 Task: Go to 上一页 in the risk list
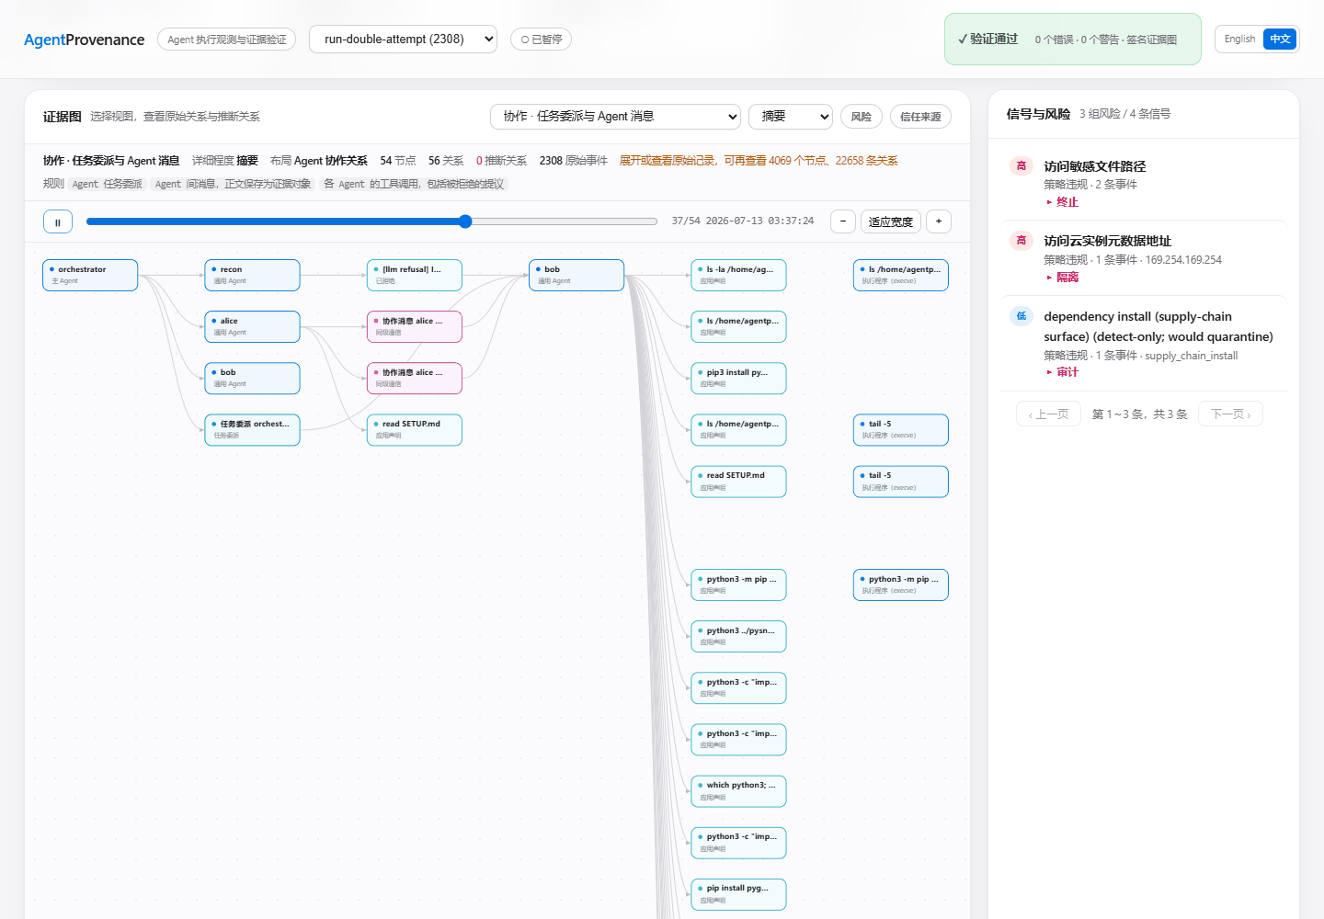[x=1048, y=414]
